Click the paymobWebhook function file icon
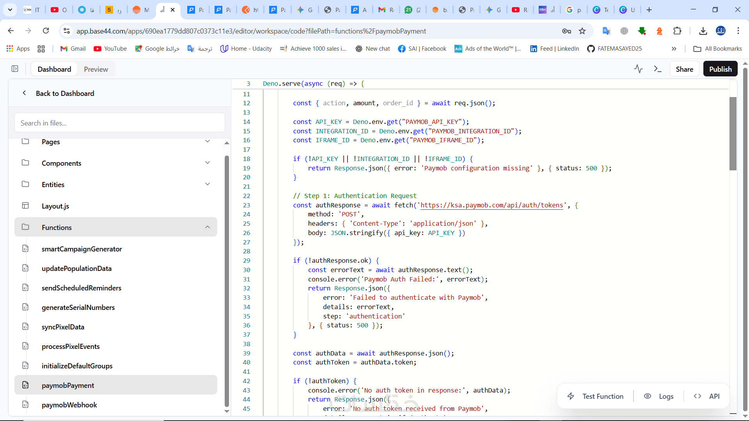 coord(25,405)
